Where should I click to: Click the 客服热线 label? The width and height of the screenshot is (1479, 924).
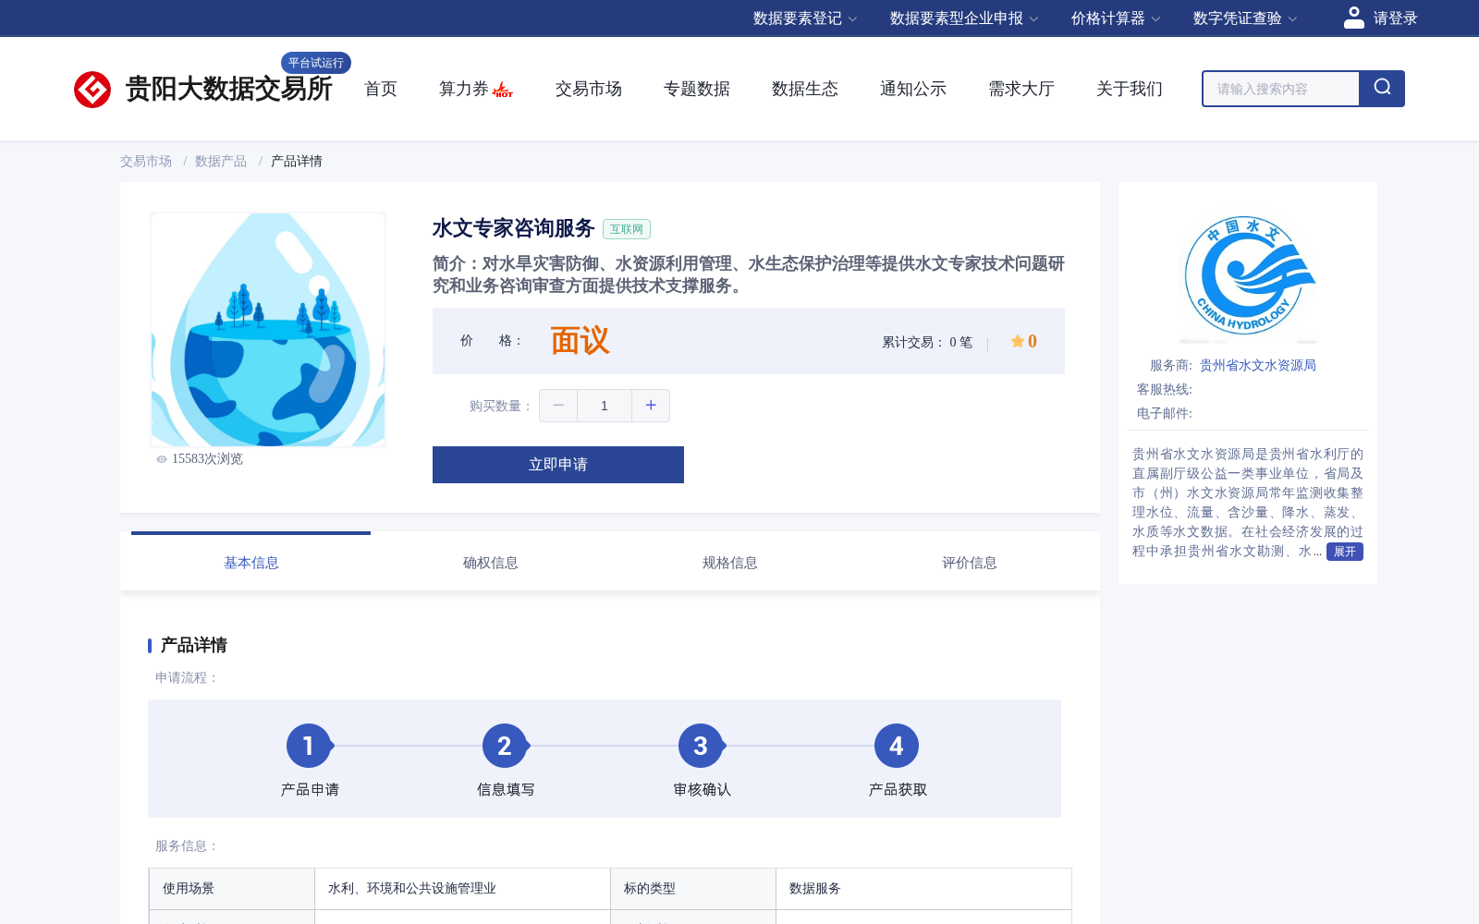tap(1165, 390)
